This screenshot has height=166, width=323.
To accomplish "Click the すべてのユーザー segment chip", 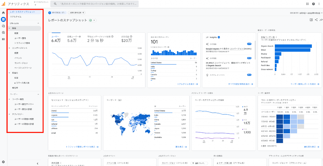I will (57, 13).
